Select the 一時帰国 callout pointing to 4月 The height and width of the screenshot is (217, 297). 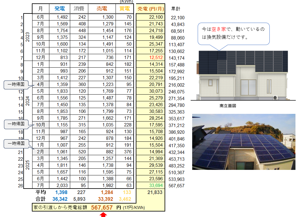click(16, 84)
